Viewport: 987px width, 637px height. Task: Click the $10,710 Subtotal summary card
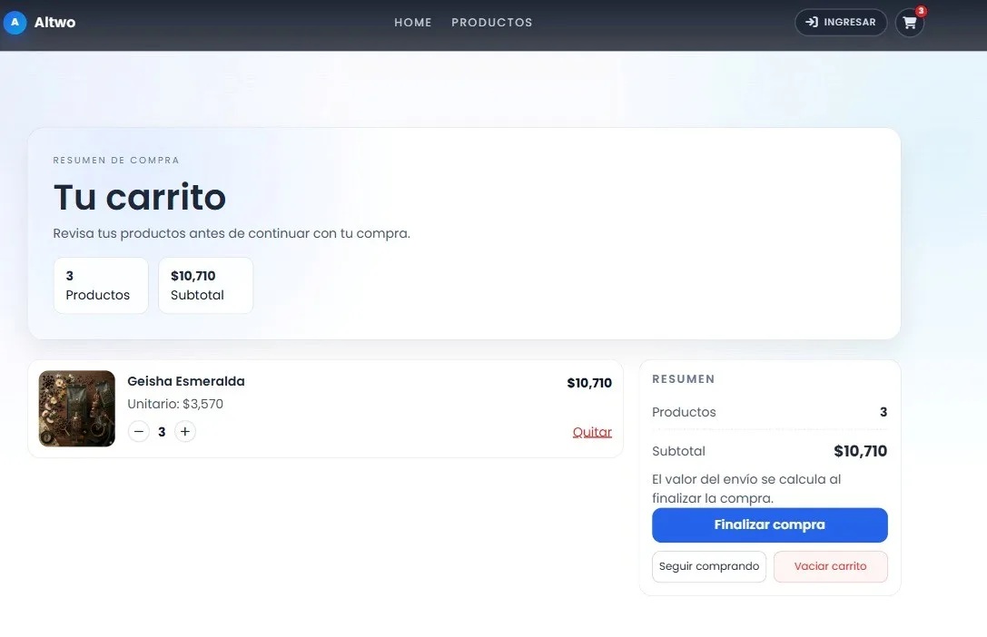(205, 286)
